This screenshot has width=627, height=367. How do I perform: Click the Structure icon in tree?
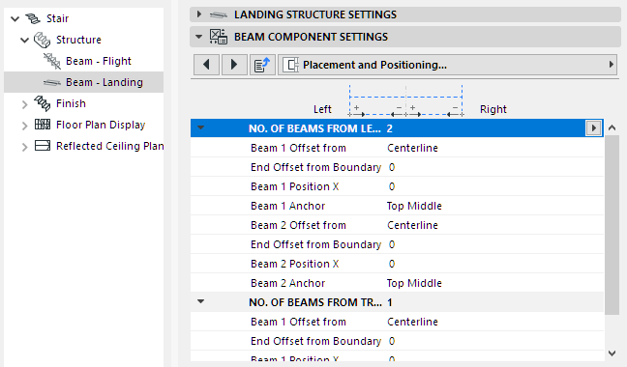coord(42,40)
